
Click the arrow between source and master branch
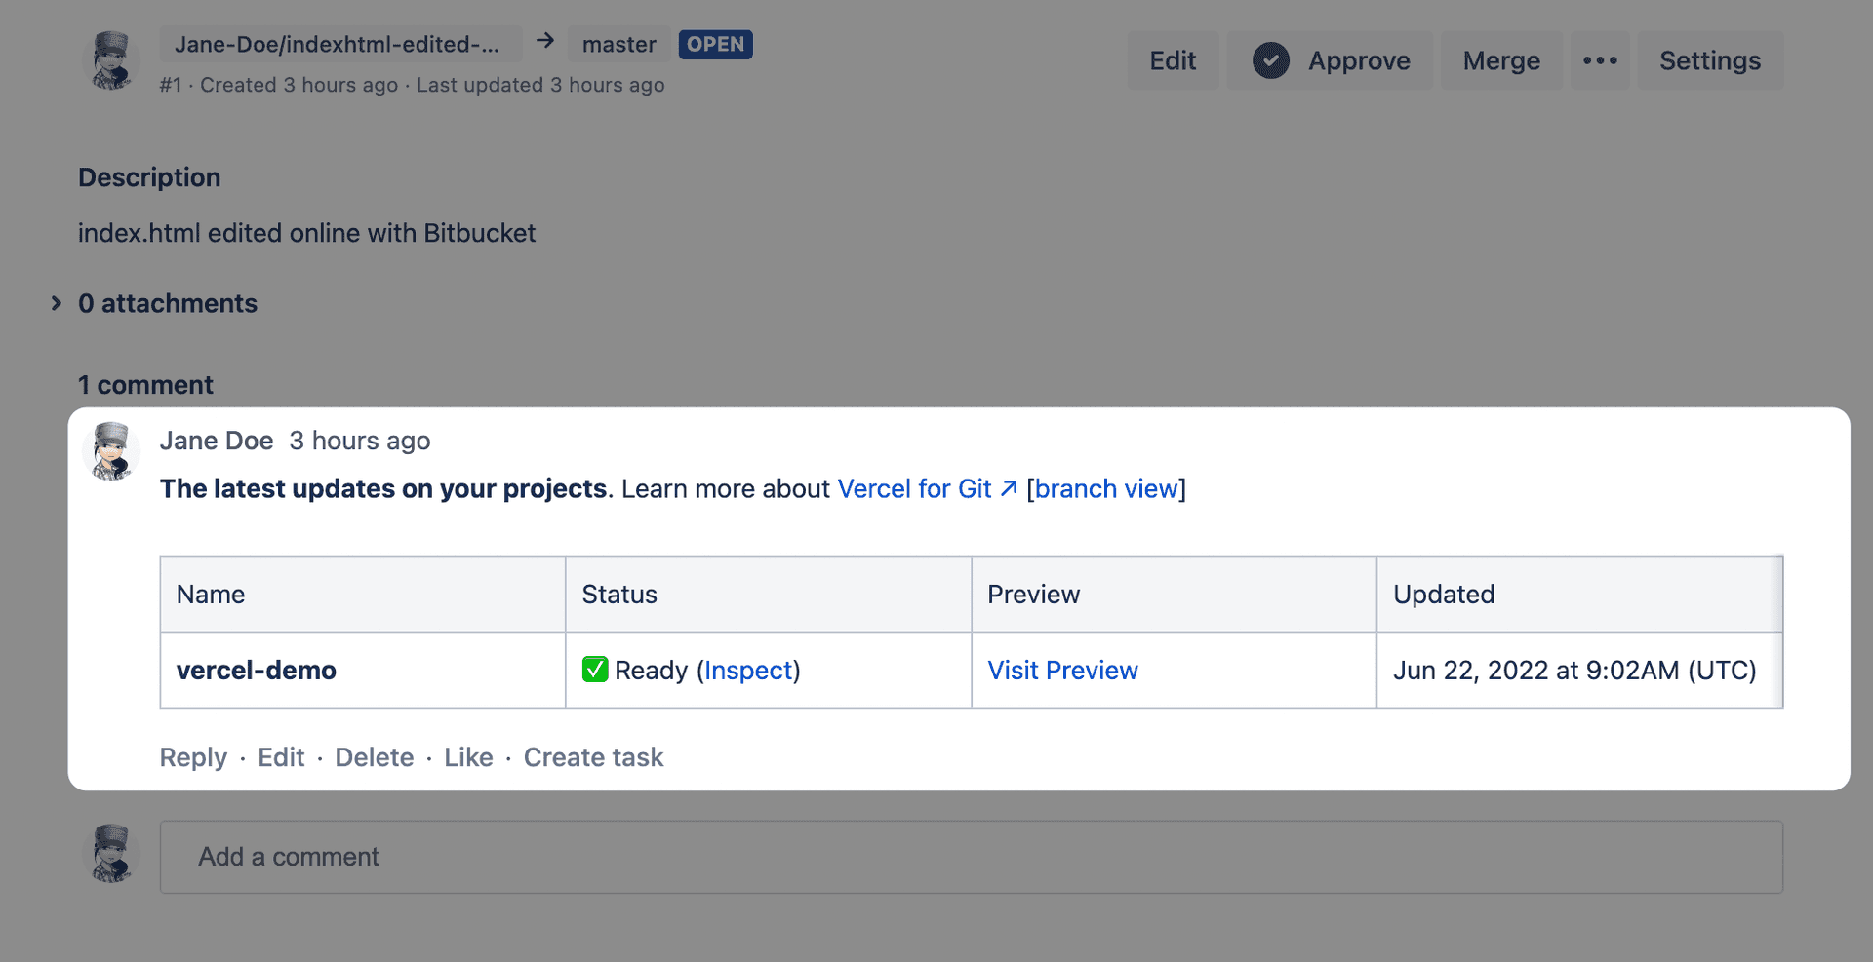(x=545, y=41)
